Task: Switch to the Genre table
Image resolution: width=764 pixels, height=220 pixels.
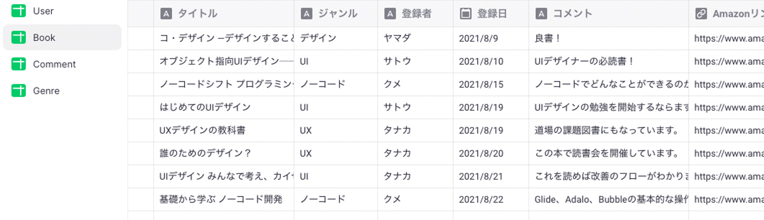Action: (46, 91)
